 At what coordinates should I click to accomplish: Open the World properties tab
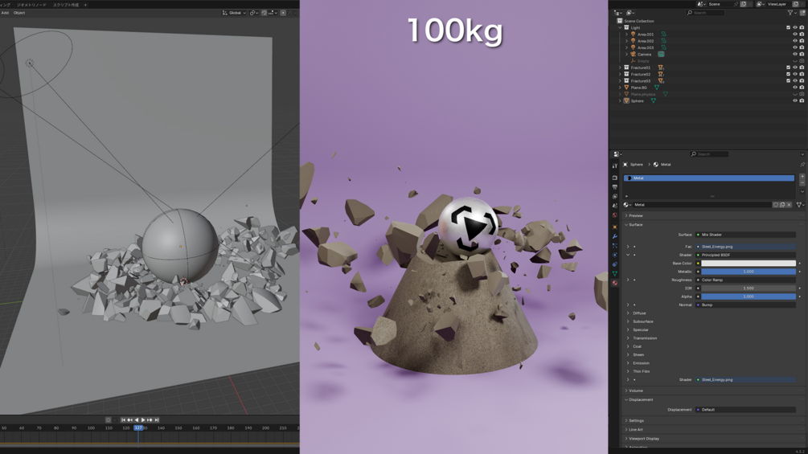tap(615, 215)
